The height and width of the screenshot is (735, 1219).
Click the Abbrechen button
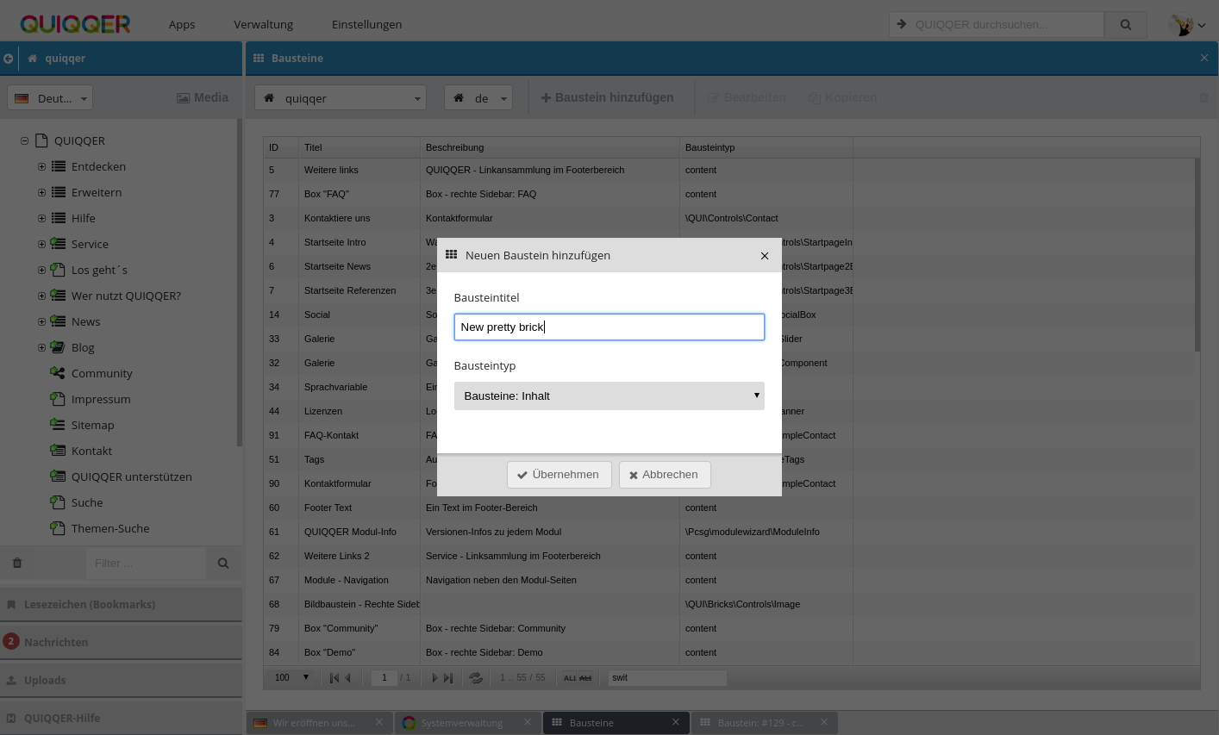tap(664, 475)
